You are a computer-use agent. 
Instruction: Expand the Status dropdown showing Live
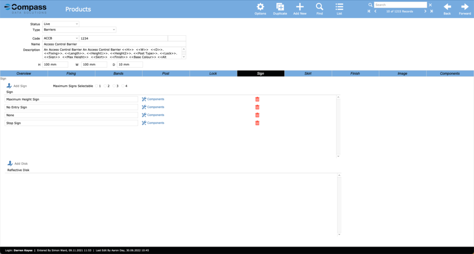click(61, 24)
